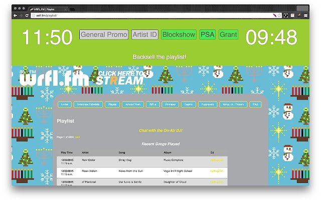Open the Playlist nav item
Screen dimensions: 321x200
112,104
